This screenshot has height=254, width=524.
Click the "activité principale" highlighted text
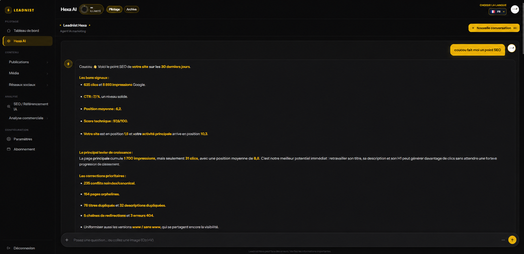(x=157, y=134)
